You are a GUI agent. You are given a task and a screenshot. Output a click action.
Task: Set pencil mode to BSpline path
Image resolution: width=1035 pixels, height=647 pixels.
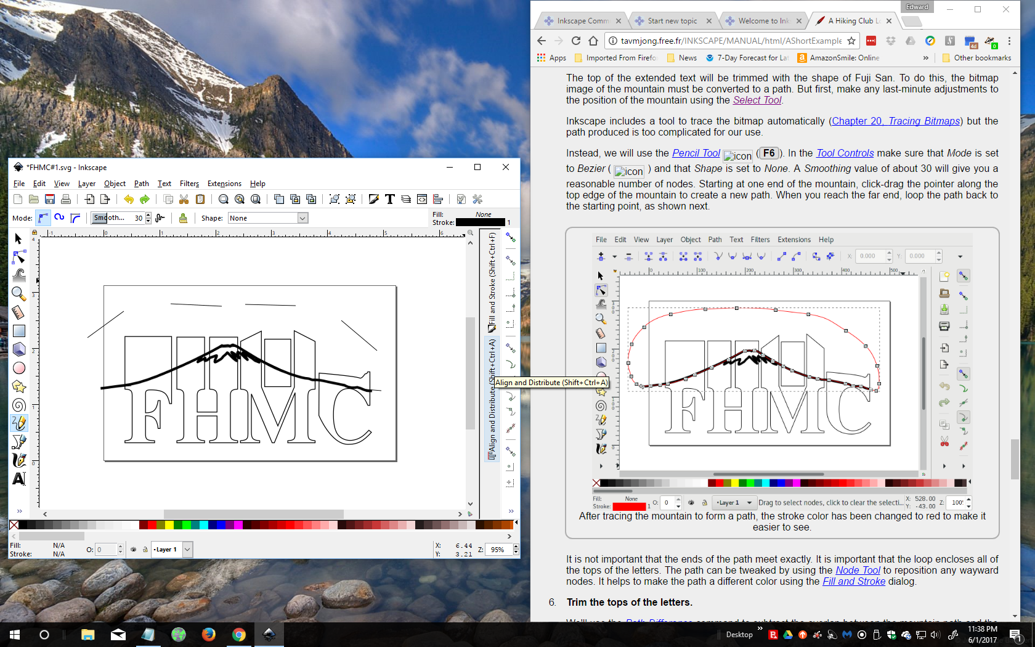click(x=75, y=218)
